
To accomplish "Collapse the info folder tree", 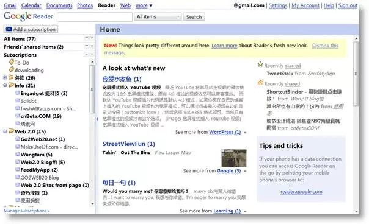I will coord(5,85).
